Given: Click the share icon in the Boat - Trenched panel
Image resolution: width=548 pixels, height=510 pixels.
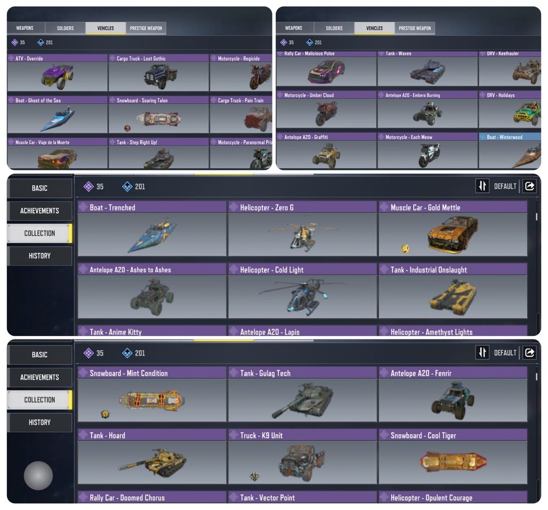Looking at the screenshot, I should pos(529,186).
